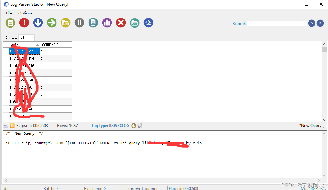The image size is (328, 190).
Task: Click the red X abort icon
Action: pos(121,23)
